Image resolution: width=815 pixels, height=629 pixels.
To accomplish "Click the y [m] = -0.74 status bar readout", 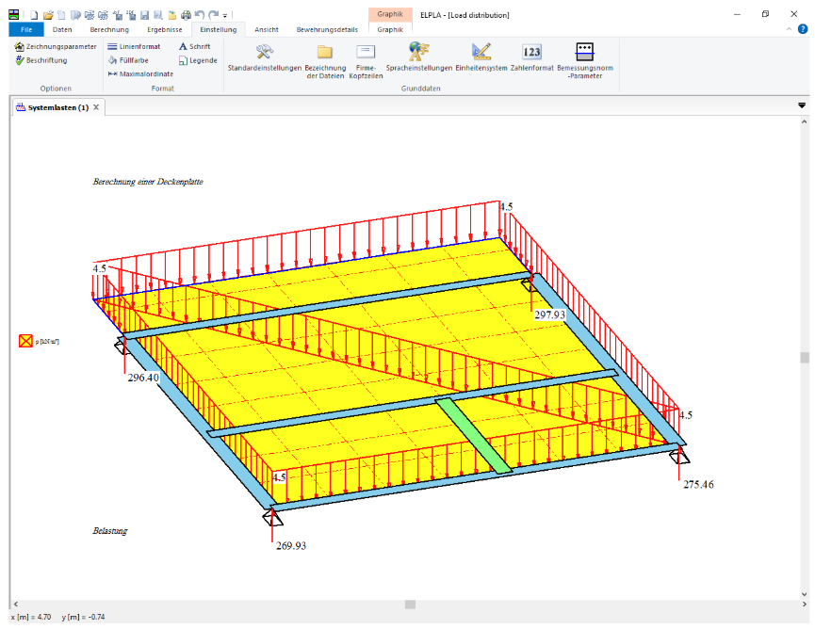I will [x=83, y=617].
